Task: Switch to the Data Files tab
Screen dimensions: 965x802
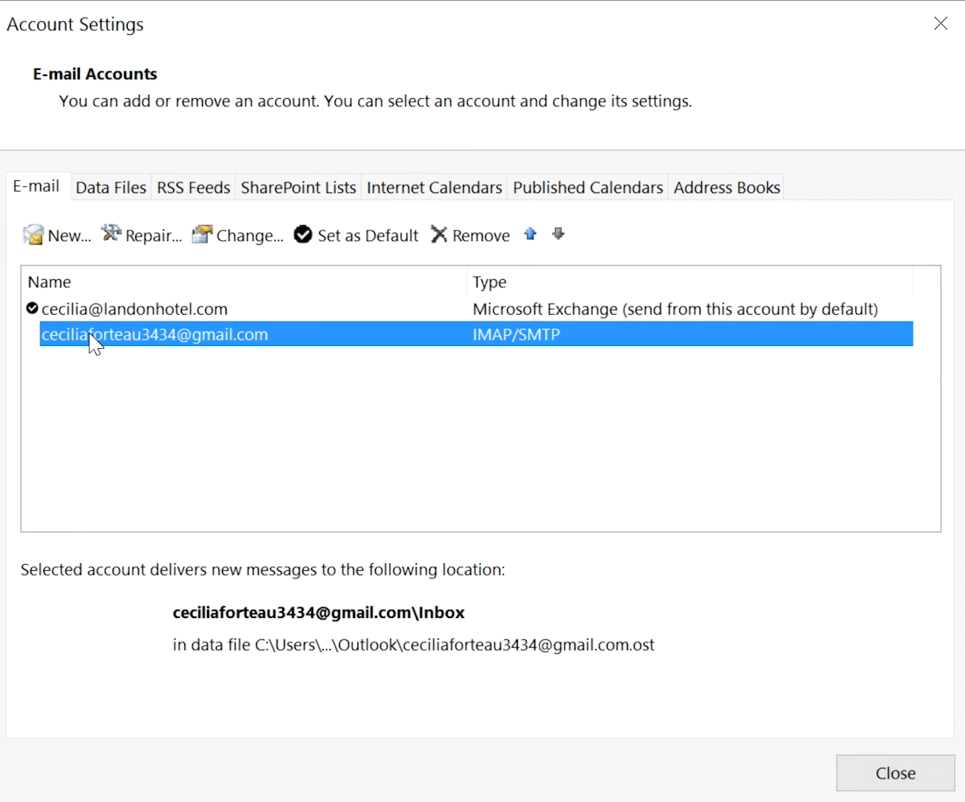Action: (111, 188)
